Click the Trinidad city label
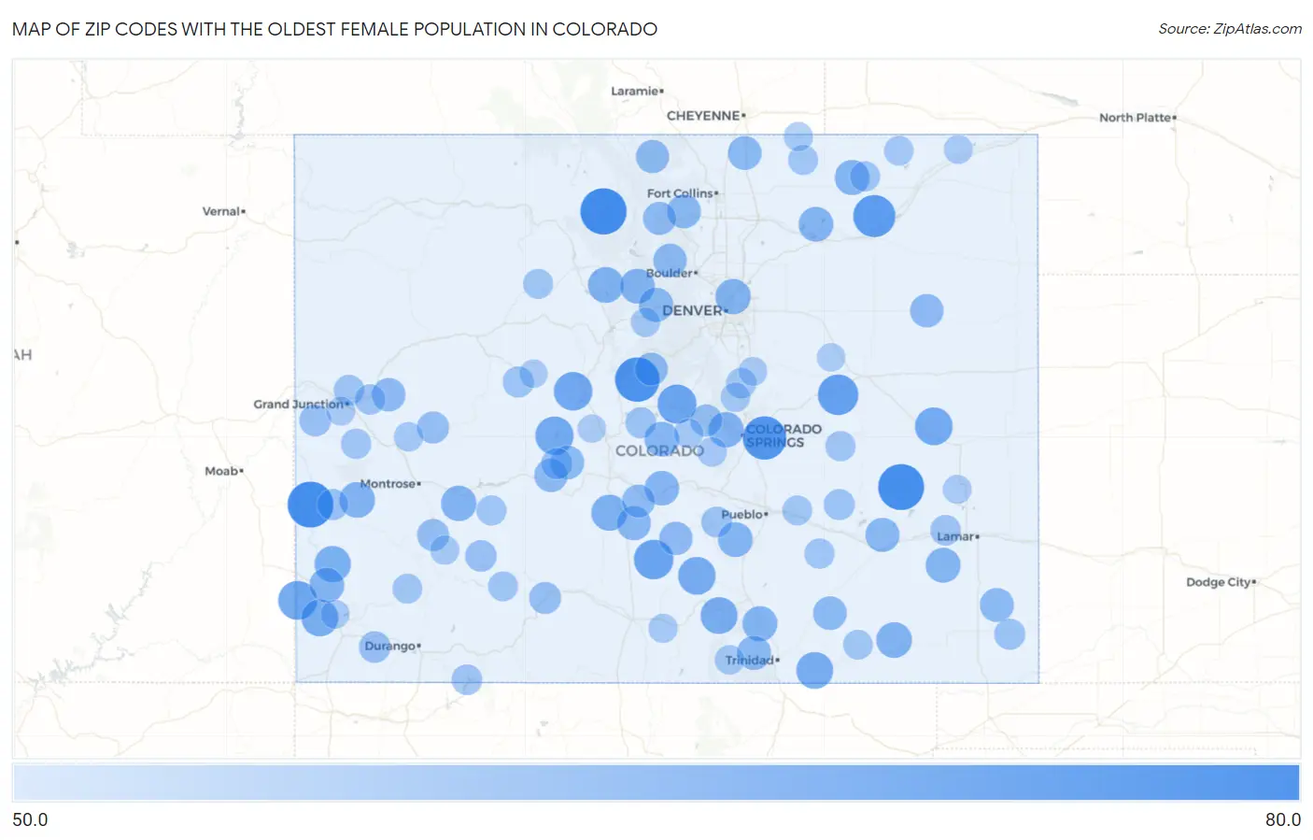Viewport: 1313px width, 840px height. [752, 660]
